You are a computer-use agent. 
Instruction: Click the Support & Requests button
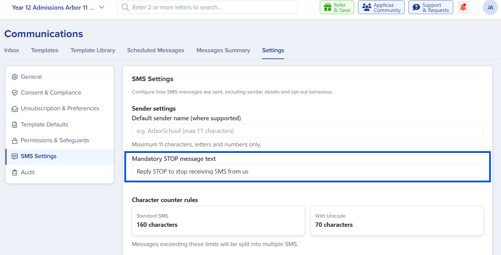click(431, 7)
